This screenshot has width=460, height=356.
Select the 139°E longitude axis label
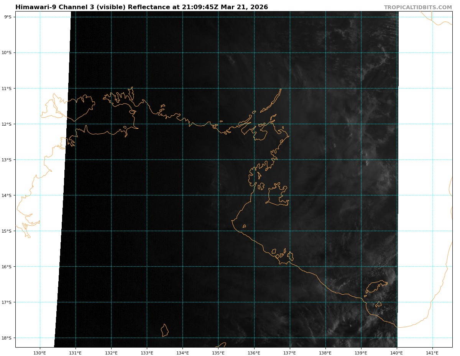pos(361,353)
